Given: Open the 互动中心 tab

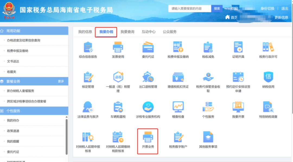Looking at the screenshot, I should click(148, 32).
